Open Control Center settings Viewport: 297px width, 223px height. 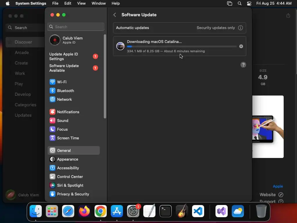[x=73, y=177]
